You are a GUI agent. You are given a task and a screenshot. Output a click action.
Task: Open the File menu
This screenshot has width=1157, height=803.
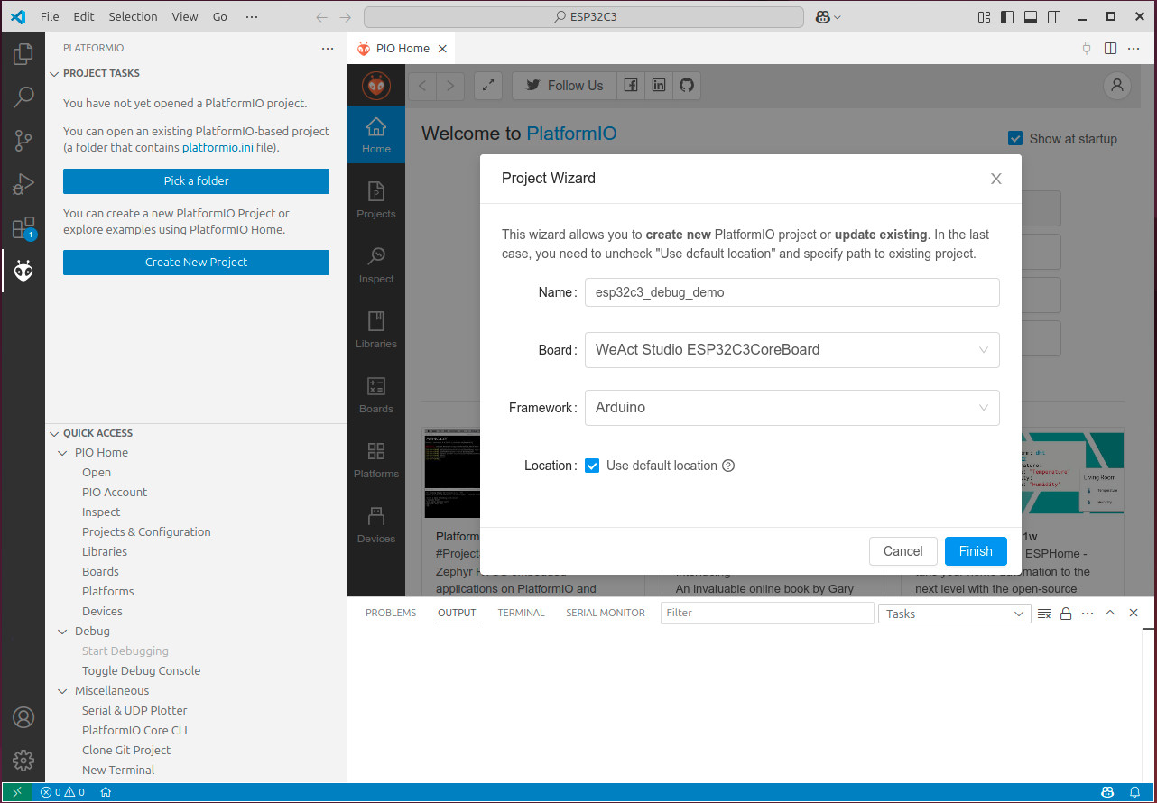coord(50,17)
